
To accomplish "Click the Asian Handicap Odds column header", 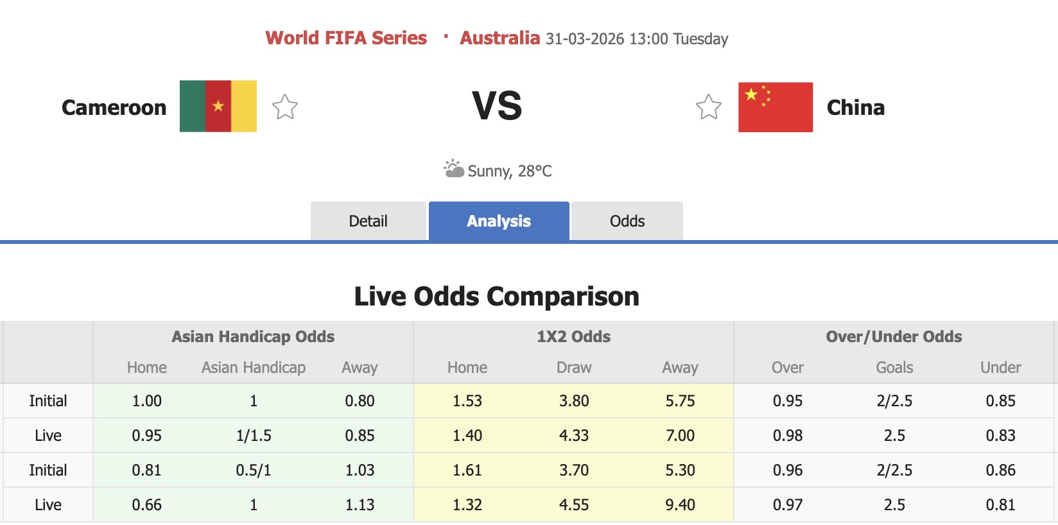I will (252, 336).
